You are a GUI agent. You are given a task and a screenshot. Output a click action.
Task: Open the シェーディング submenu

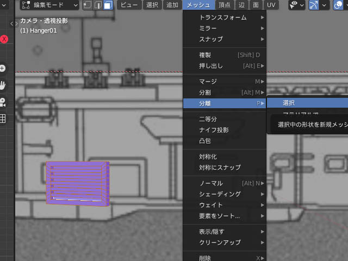225,194
